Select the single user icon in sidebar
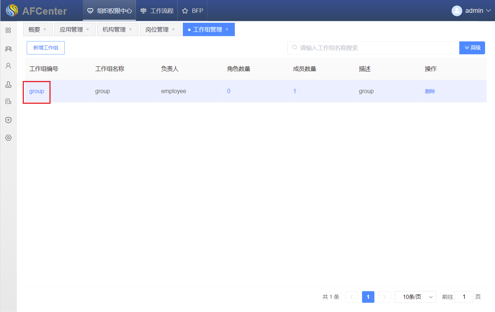Image resolution: width=495 pixels, height=312 pixels. coord(8,66)
